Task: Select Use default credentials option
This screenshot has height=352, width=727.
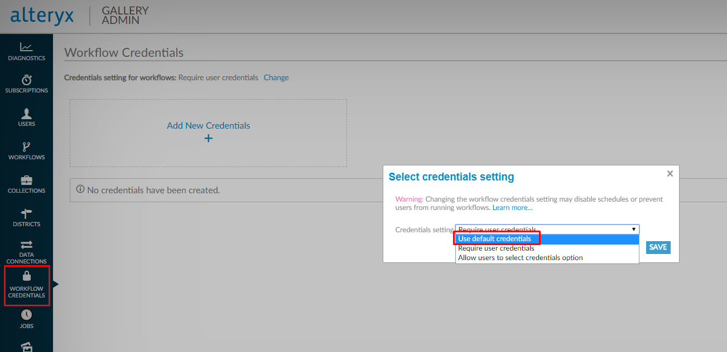Action: click(x=497, y=238)
